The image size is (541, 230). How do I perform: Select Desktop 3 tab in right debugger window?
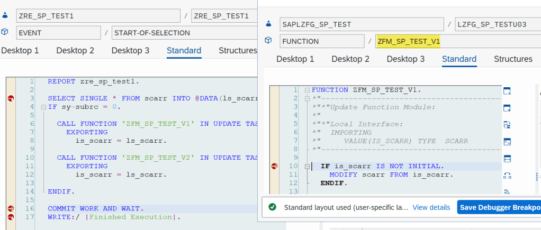coord(405,59)
